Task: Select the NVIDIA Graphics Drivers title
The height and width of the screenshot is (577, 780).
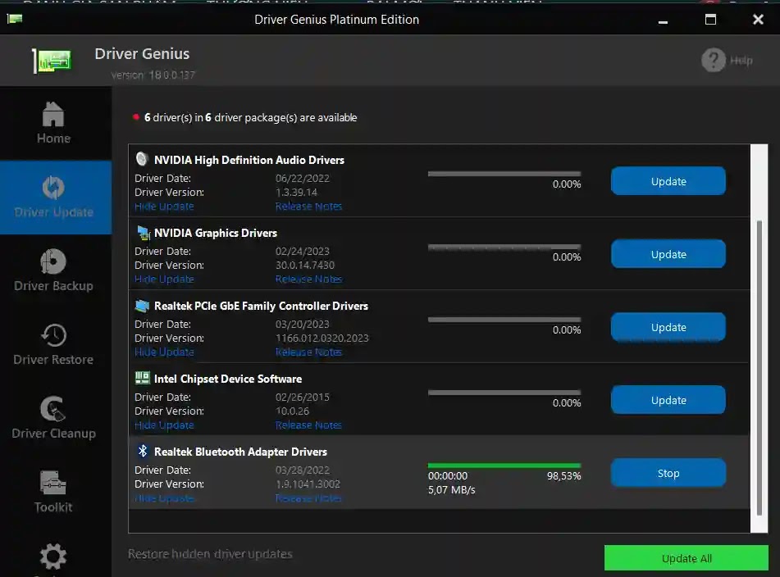Action: click(216, 233)
